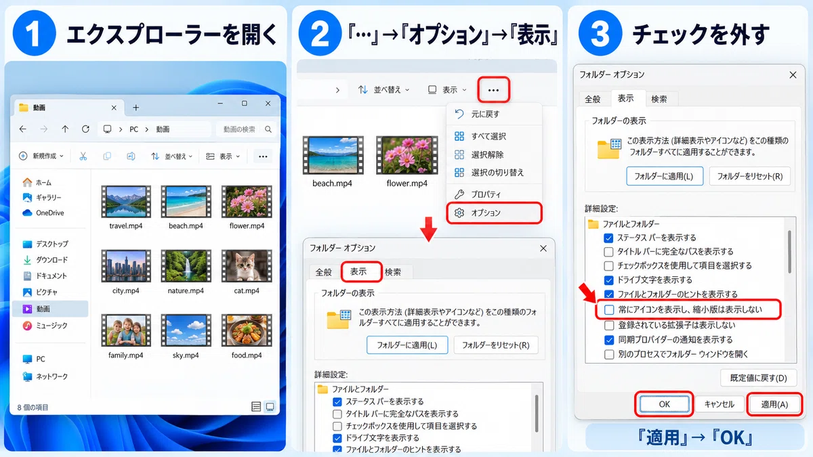Switch to large icons view in Explorer status bar
This screenshot has width=813, height=457.
tap(270, 406)
